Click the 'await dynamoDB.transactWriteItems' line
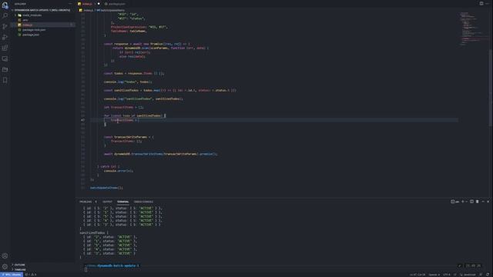 pyautogui.click(x=160, y=154)
